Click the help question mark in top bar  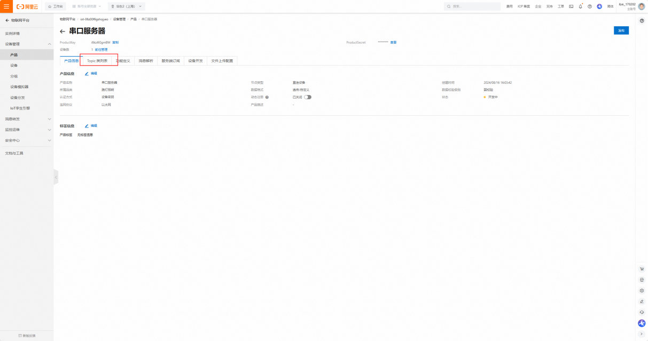pyautogui.click(x=590, y=6)
